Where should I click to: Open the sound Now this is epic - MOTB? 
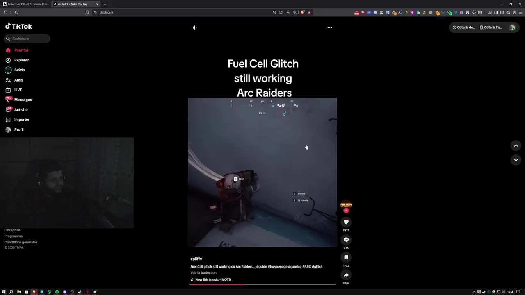pyautogui.click(x=210, y=279)
